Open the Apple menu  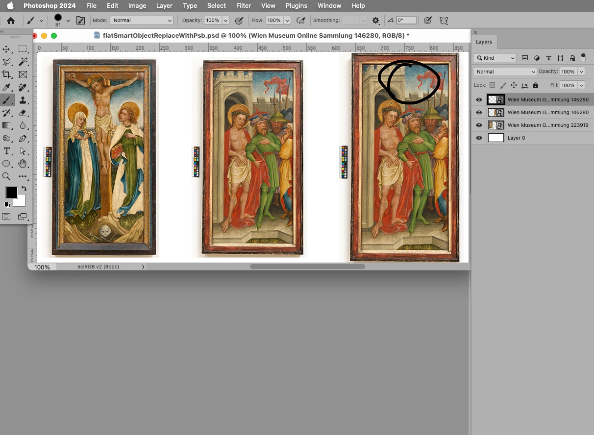coord(10,6)
